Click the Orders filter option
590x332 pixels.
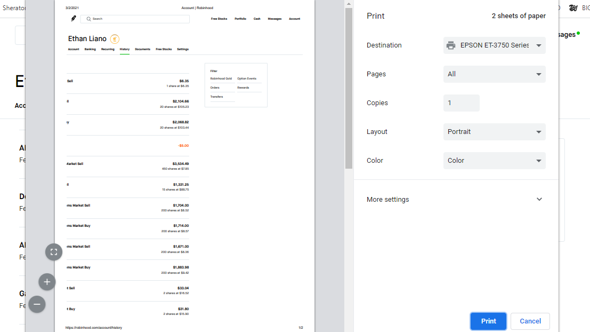[215, 88]
